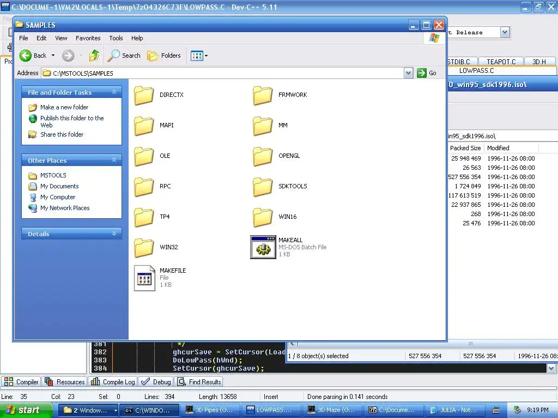
Task: Open the Help menu
Action: point(137,38)
